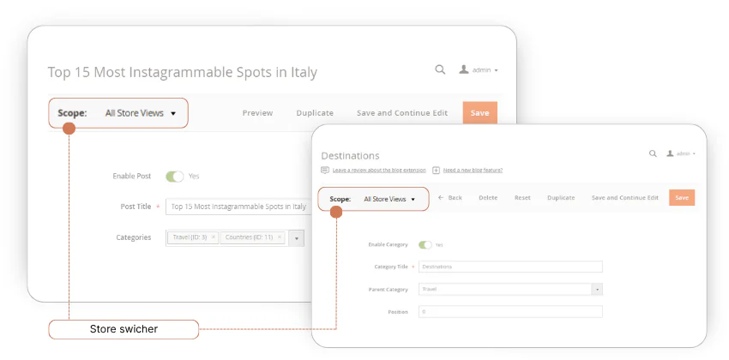Click the admin user icon in post window
The height and width of the screenshot is (360, 729).
point(463,69)
